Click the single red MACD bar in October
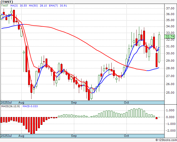 [x=157, y=118]
